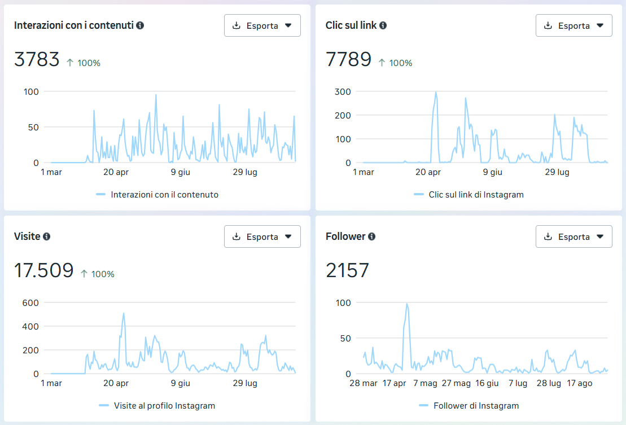The image size is (626, 425).
Task: Click 27 mag axis label in Follower chart
Action: pos(456,383)
